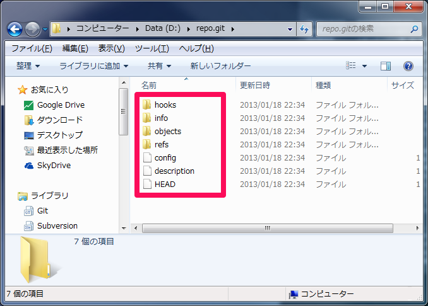Click the Forward navigation arrow button
Screen dimensions: 428x306
pos(33,29)
